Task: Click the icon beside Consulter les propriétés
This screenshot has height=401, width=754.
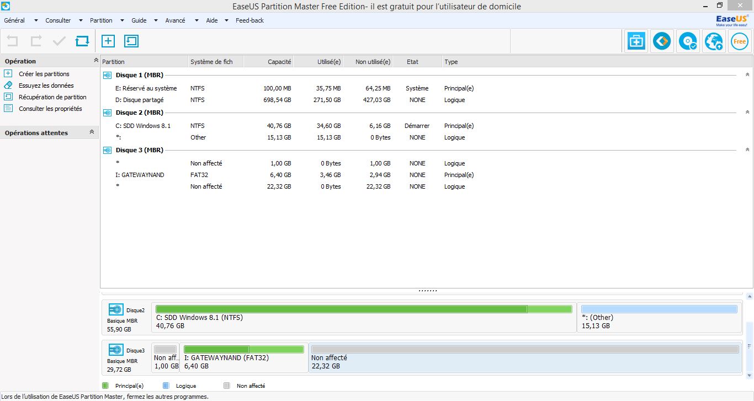Action: point(8,108)
